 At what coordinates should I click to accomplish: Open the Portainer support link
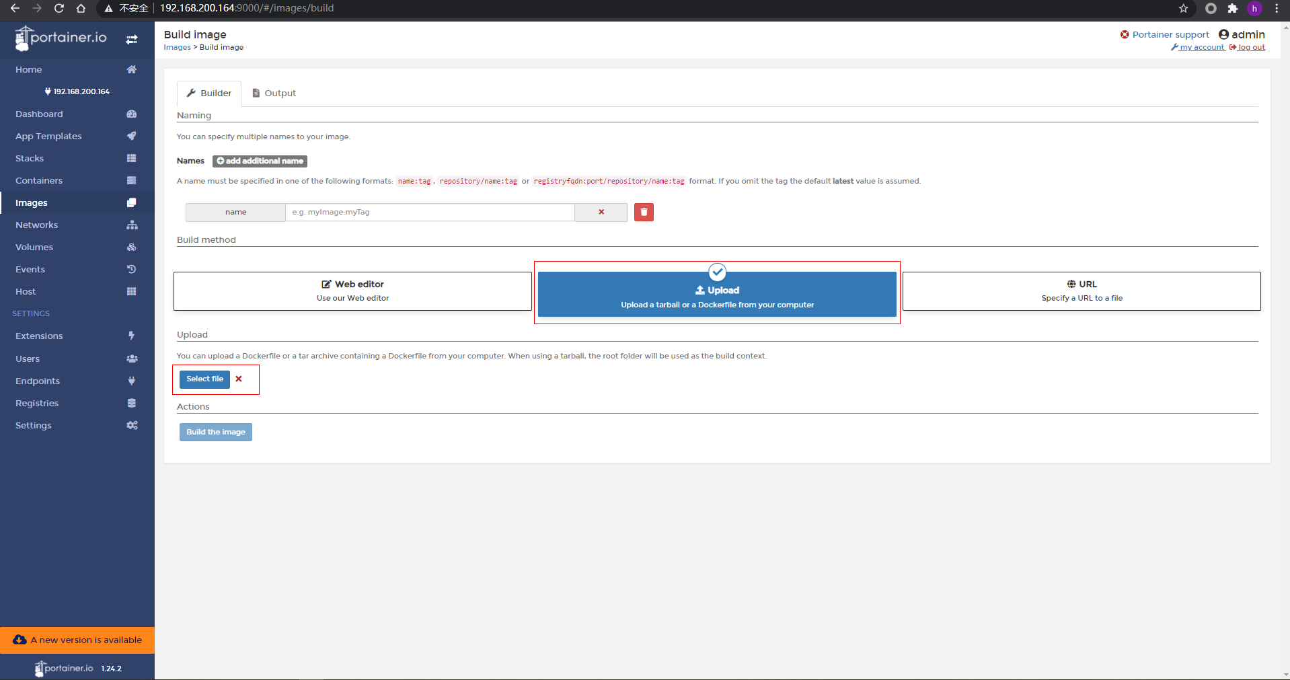1164,34
